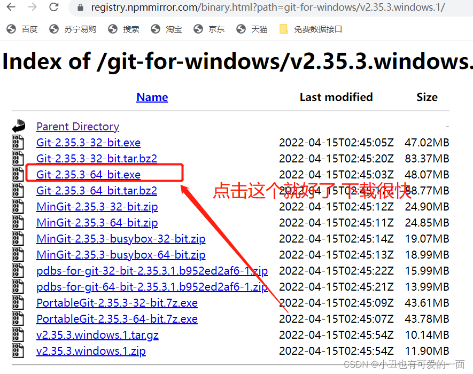
Task: Reload the page with refresh icon
Action: pyautogui.click(x=53, y=6)
